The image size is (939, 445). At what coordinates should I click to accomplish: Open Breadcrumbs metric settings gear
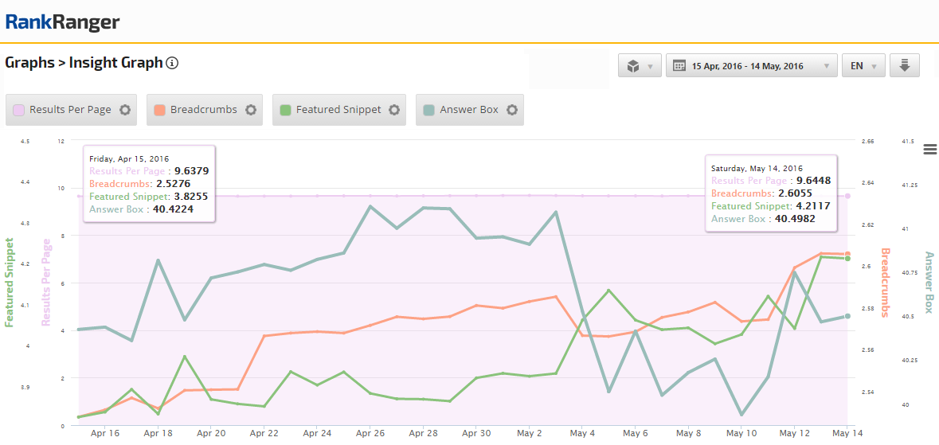(x=251, y=110)
